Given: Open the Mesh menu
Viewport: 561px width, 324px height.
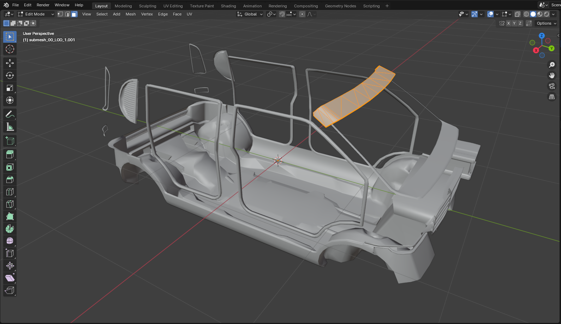Looking at the screenshot, I should click(131, 14).
